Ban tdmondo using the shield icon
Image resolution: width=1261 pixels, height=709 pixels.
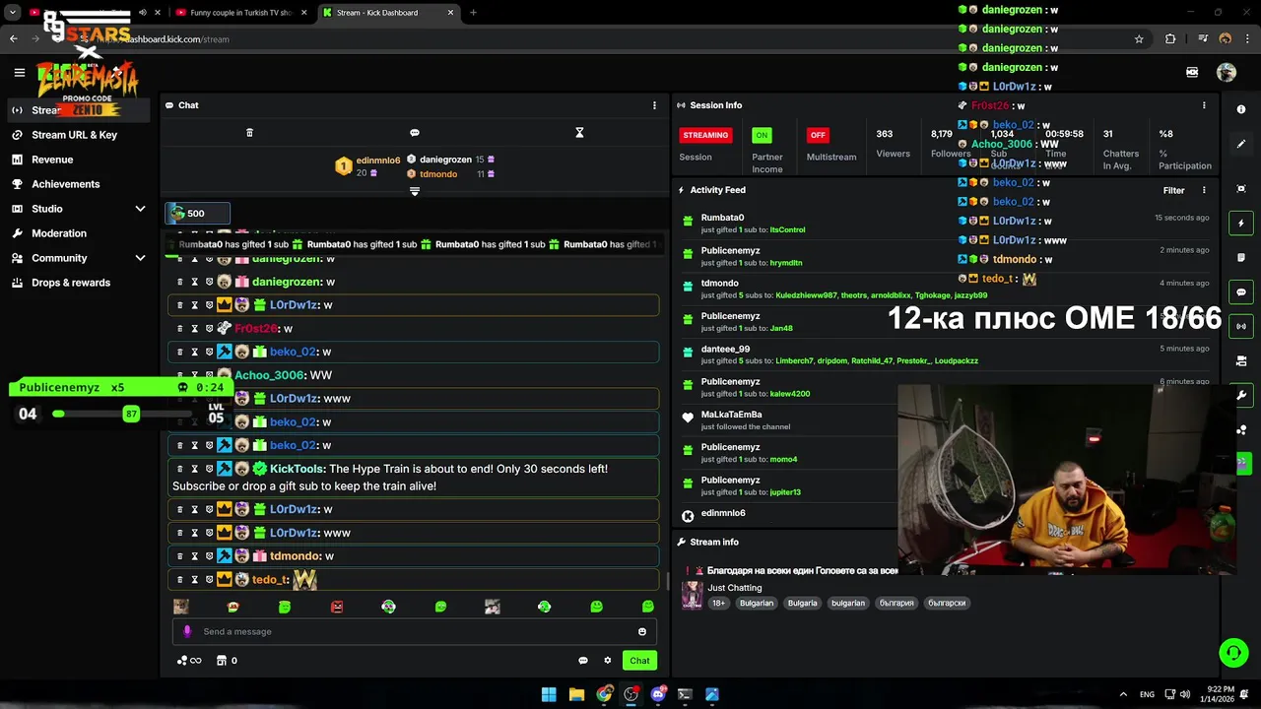pyautogui.click(x=209, y=556)
